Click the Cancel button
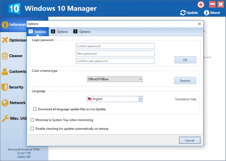This screenshot has width=226, height=161. 190,140
